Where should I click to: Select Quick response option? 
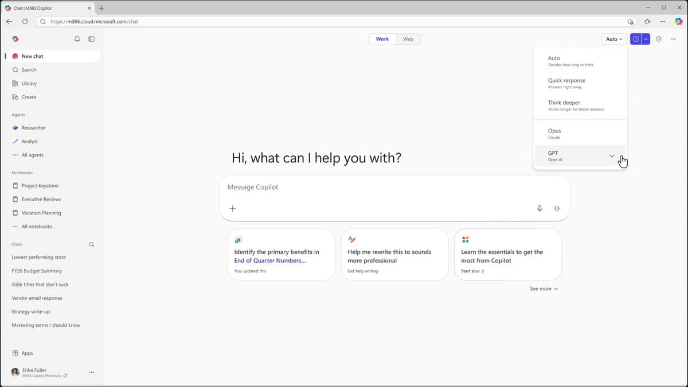pyautogui.click(x=580, y=83)
